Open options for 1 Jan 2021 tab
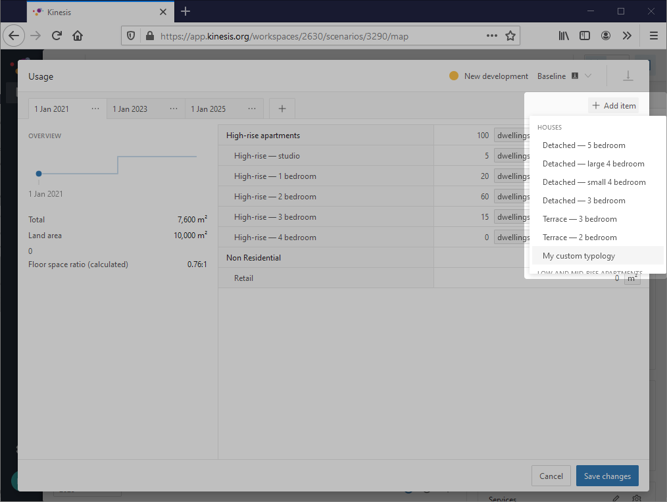 (95, 109)
